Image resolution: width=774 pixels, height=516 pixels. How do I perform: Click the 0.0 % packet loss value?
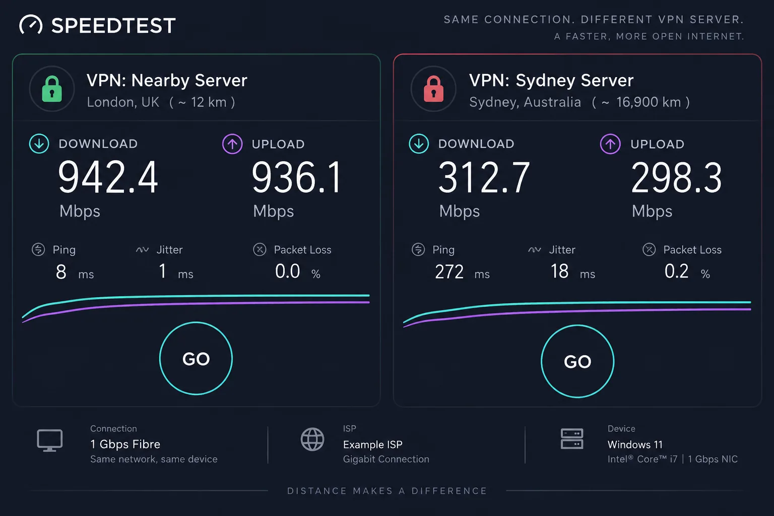coord(298,272)
